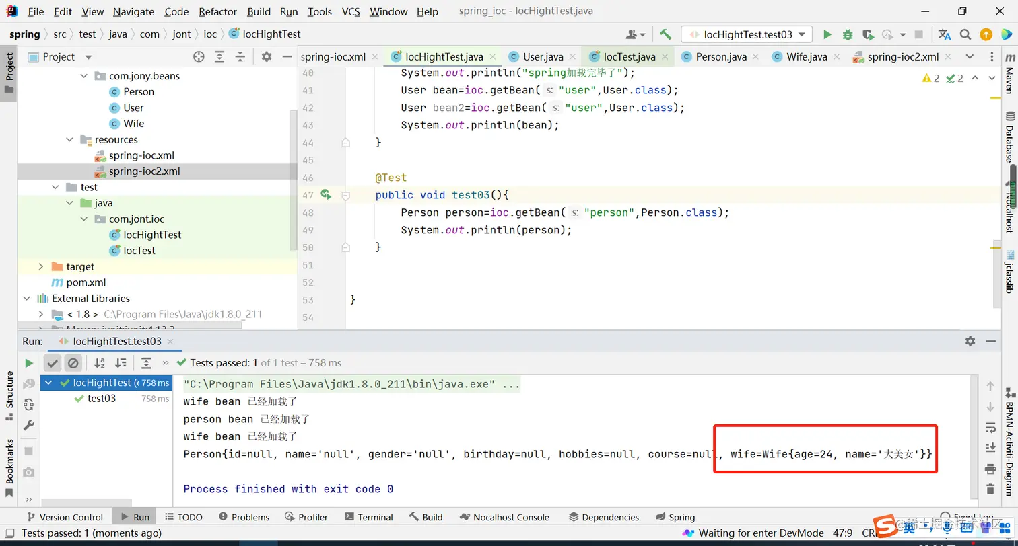
Task: Hide the Project tool window
Action: pos(287,57)
